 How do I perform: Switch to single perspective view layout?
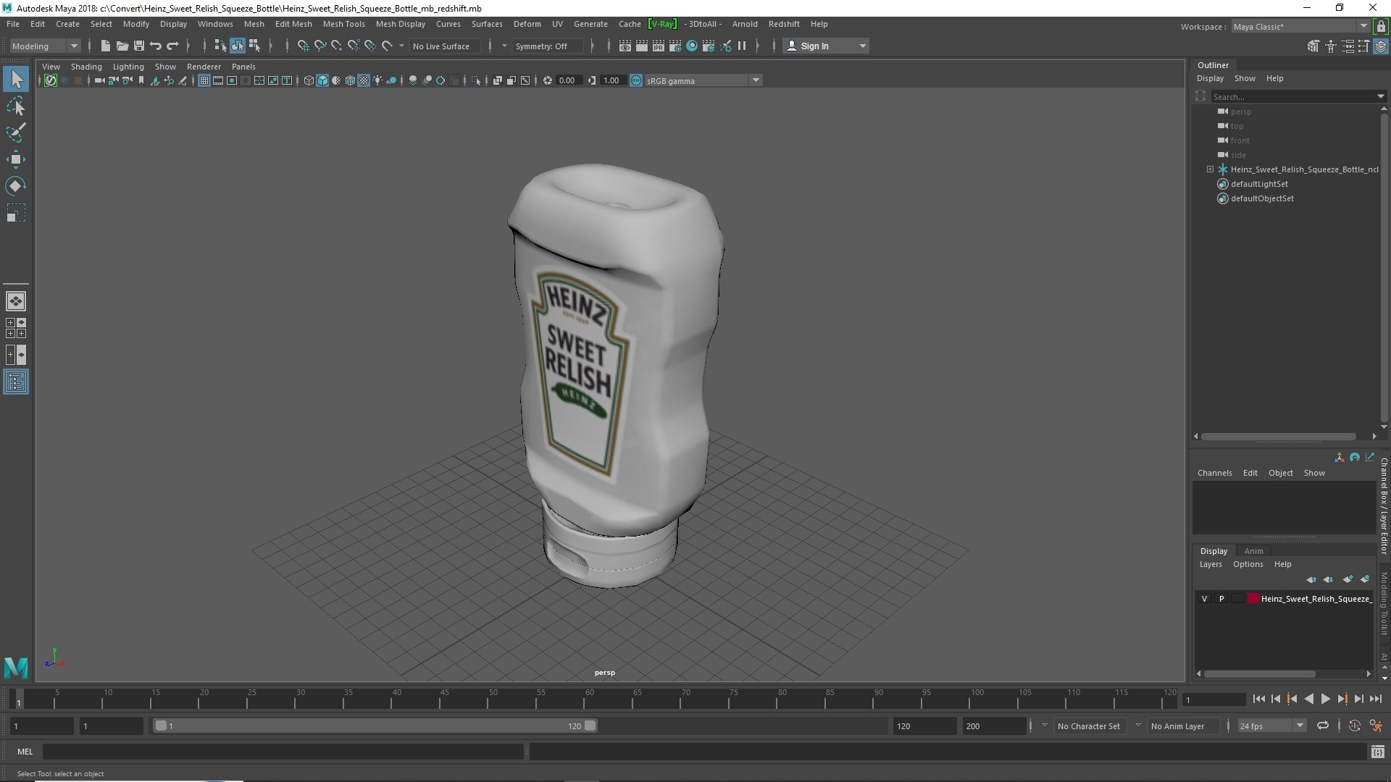tap(16, 301)
